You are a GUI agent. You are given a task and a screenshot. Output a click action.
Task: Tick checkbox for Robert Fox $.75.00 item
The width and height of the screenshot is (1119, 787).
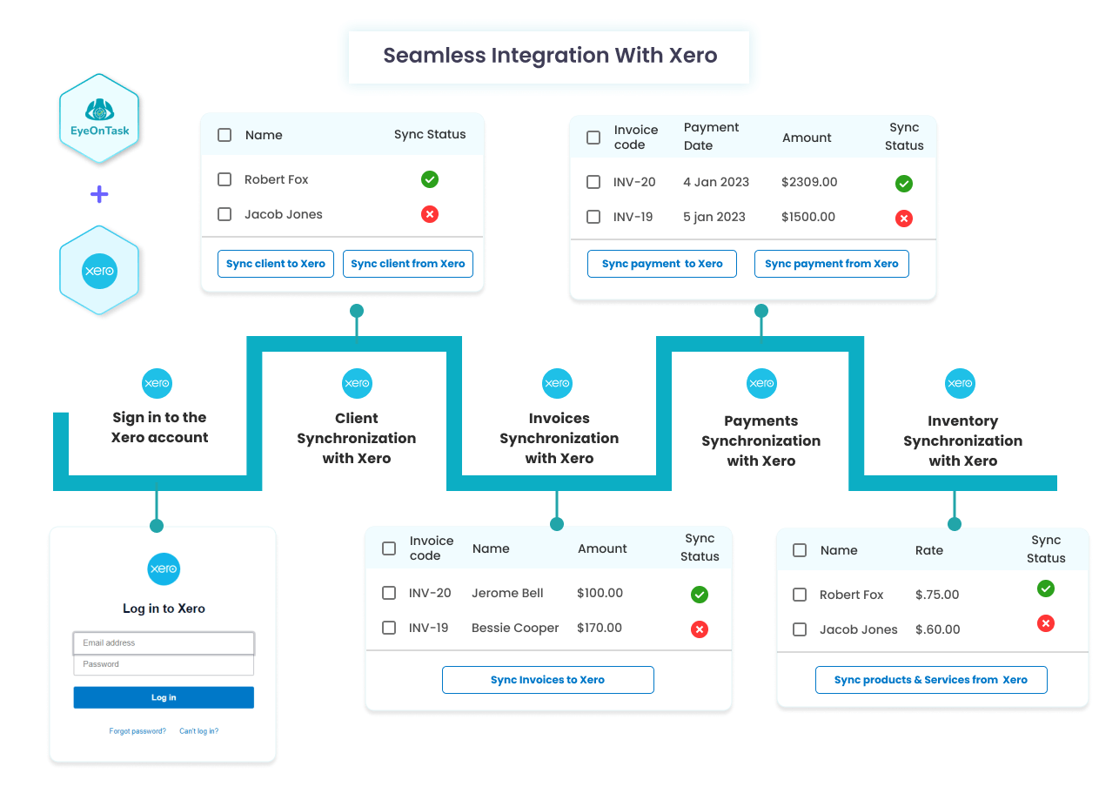(x=800, y=595)
